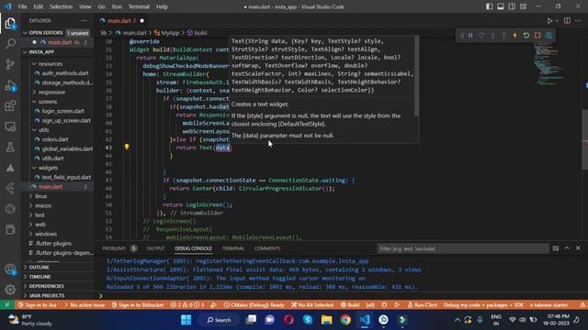Run the Dart file using play icon

click(549, 21)
